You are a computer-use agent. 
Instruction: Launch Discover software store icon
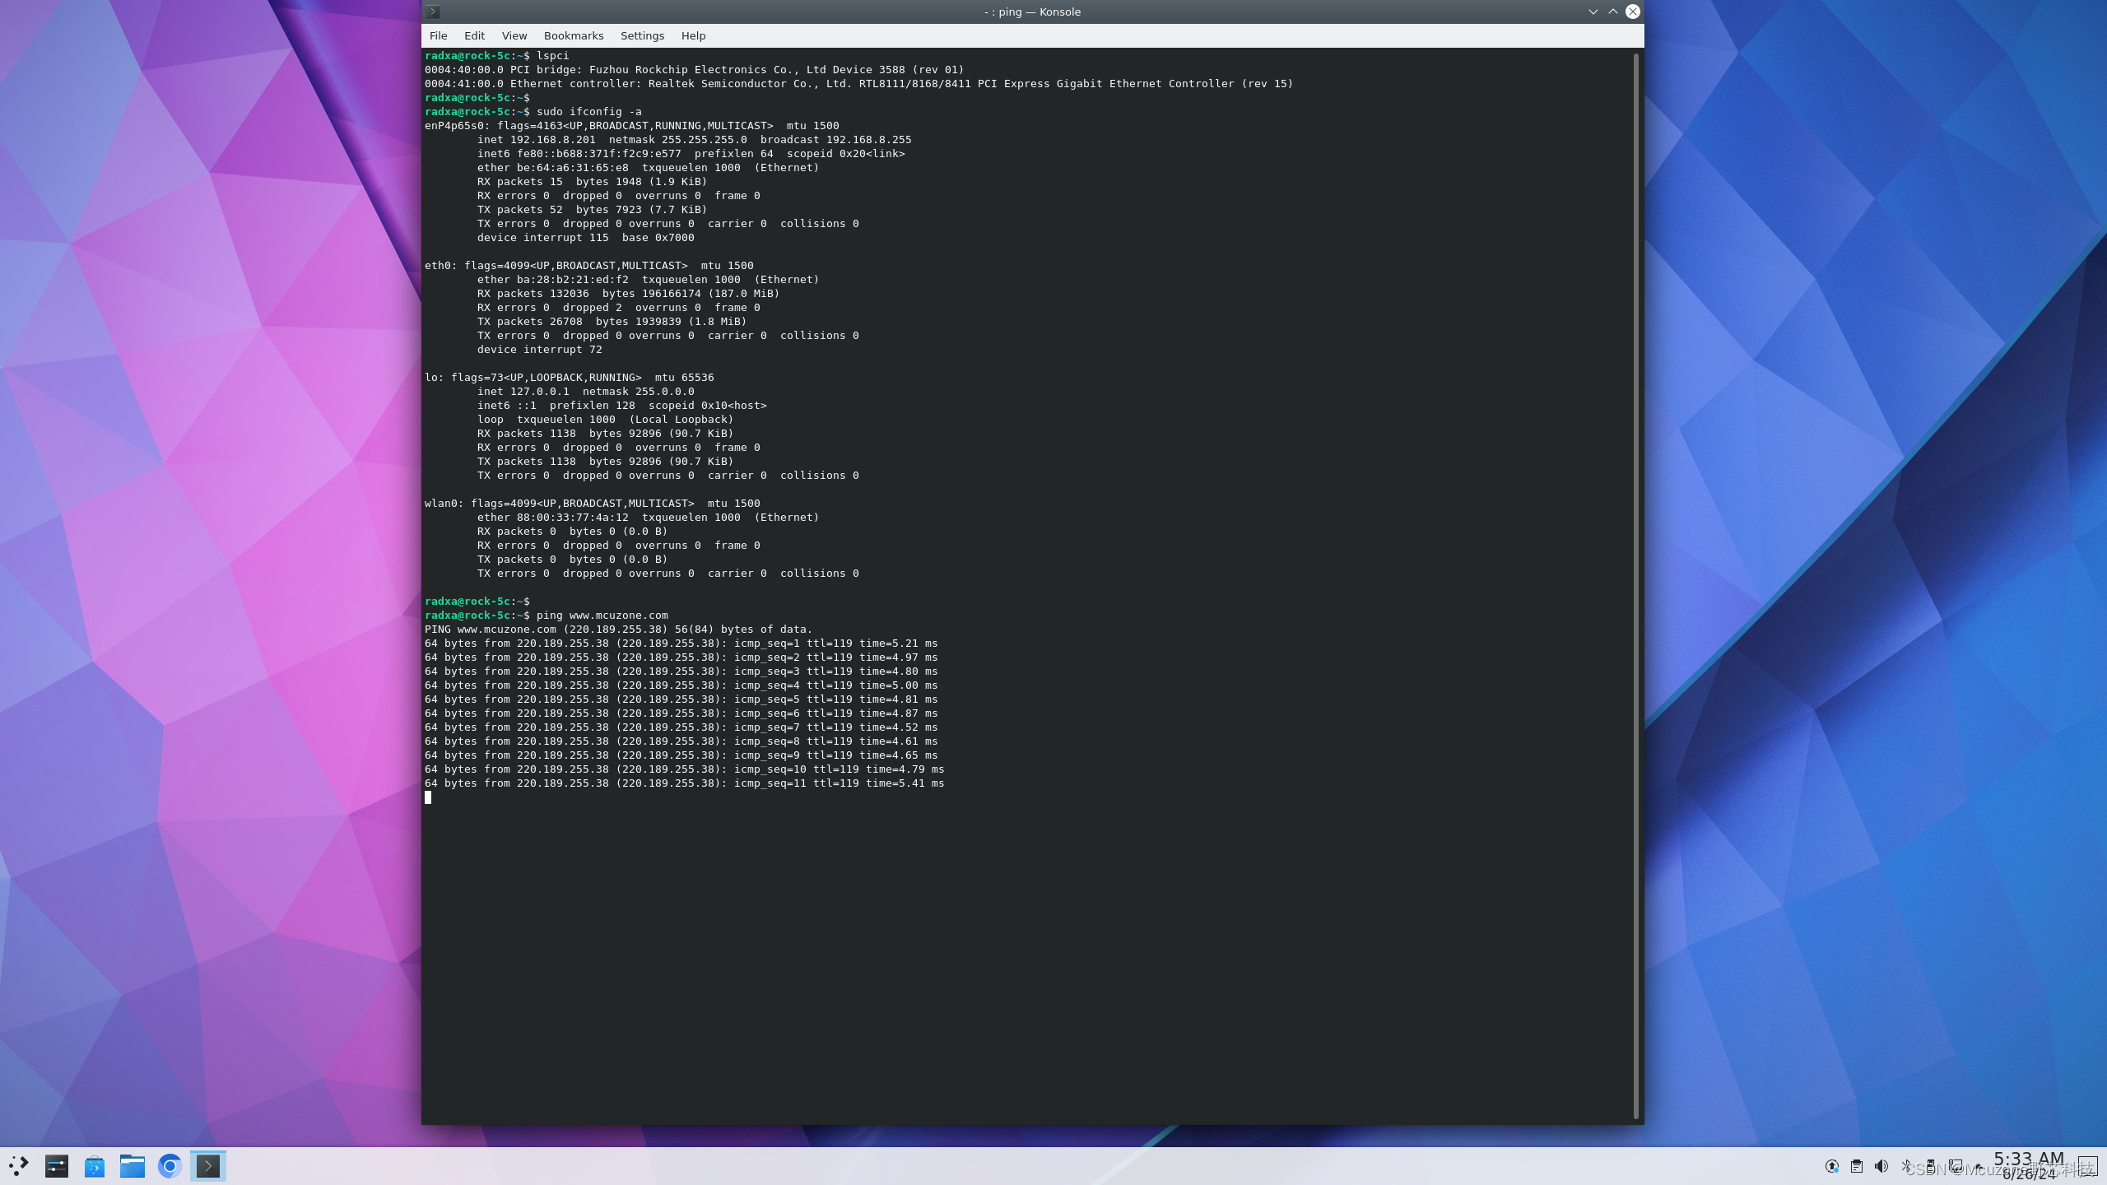[x=95, y=1165]
